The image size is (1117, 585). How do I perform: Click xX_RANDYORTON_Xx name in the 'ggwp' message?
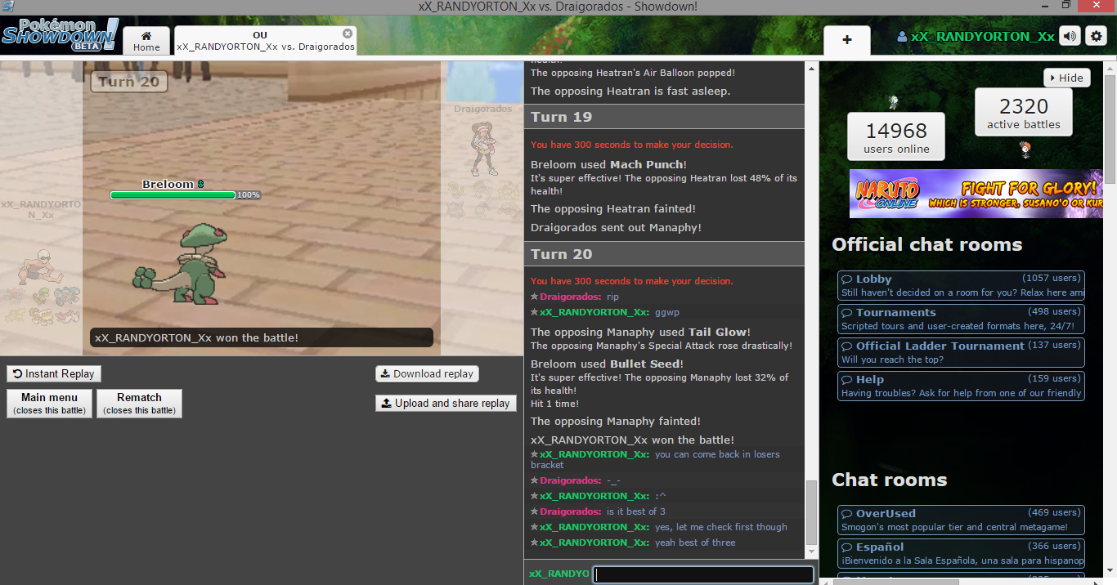pyautogui.click(x=594, y=312)
